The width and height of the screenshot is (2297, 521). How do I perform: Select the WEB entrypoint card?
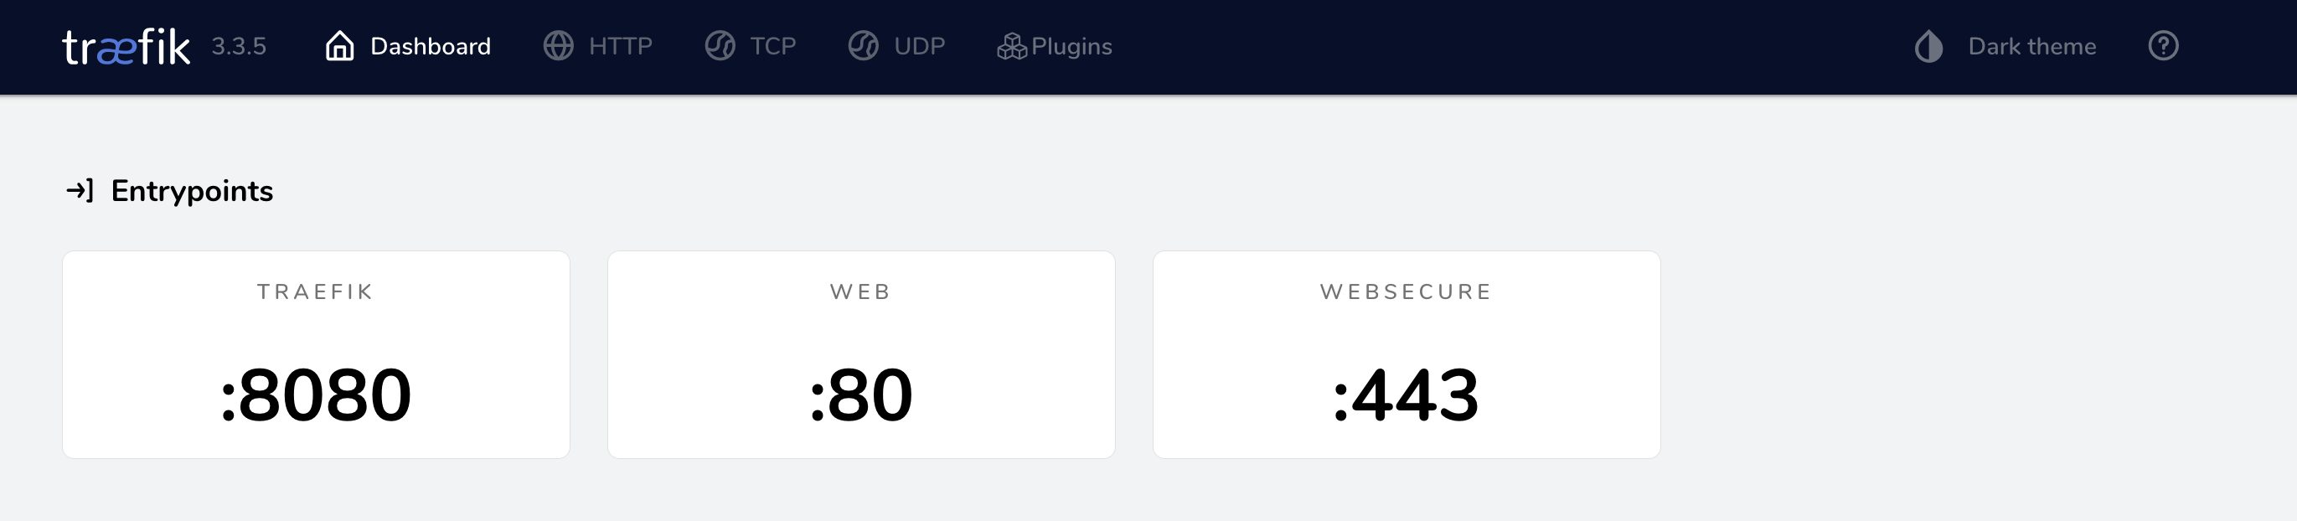(x=860, y=354)
